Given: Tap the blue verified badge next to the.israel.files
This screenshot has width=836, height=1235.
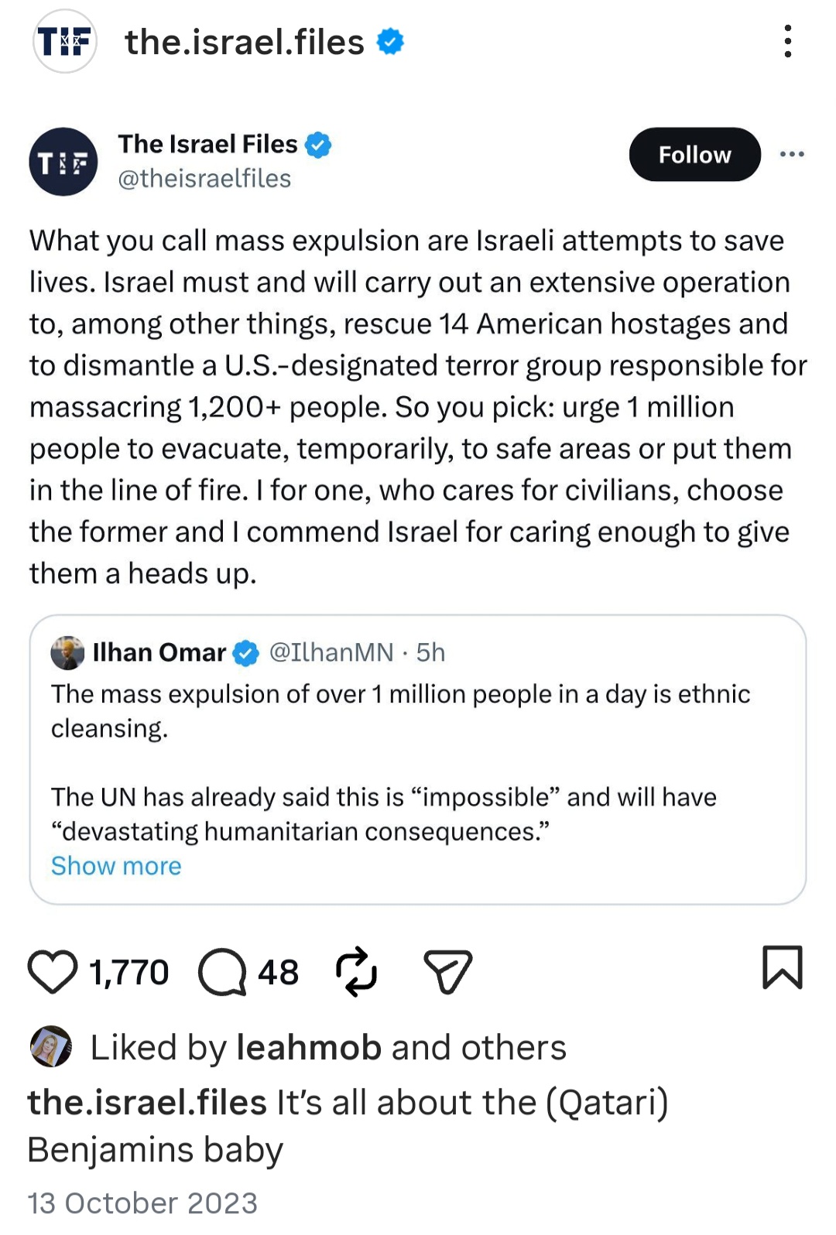Looking at the screenshot, I should tap(390, 42).
